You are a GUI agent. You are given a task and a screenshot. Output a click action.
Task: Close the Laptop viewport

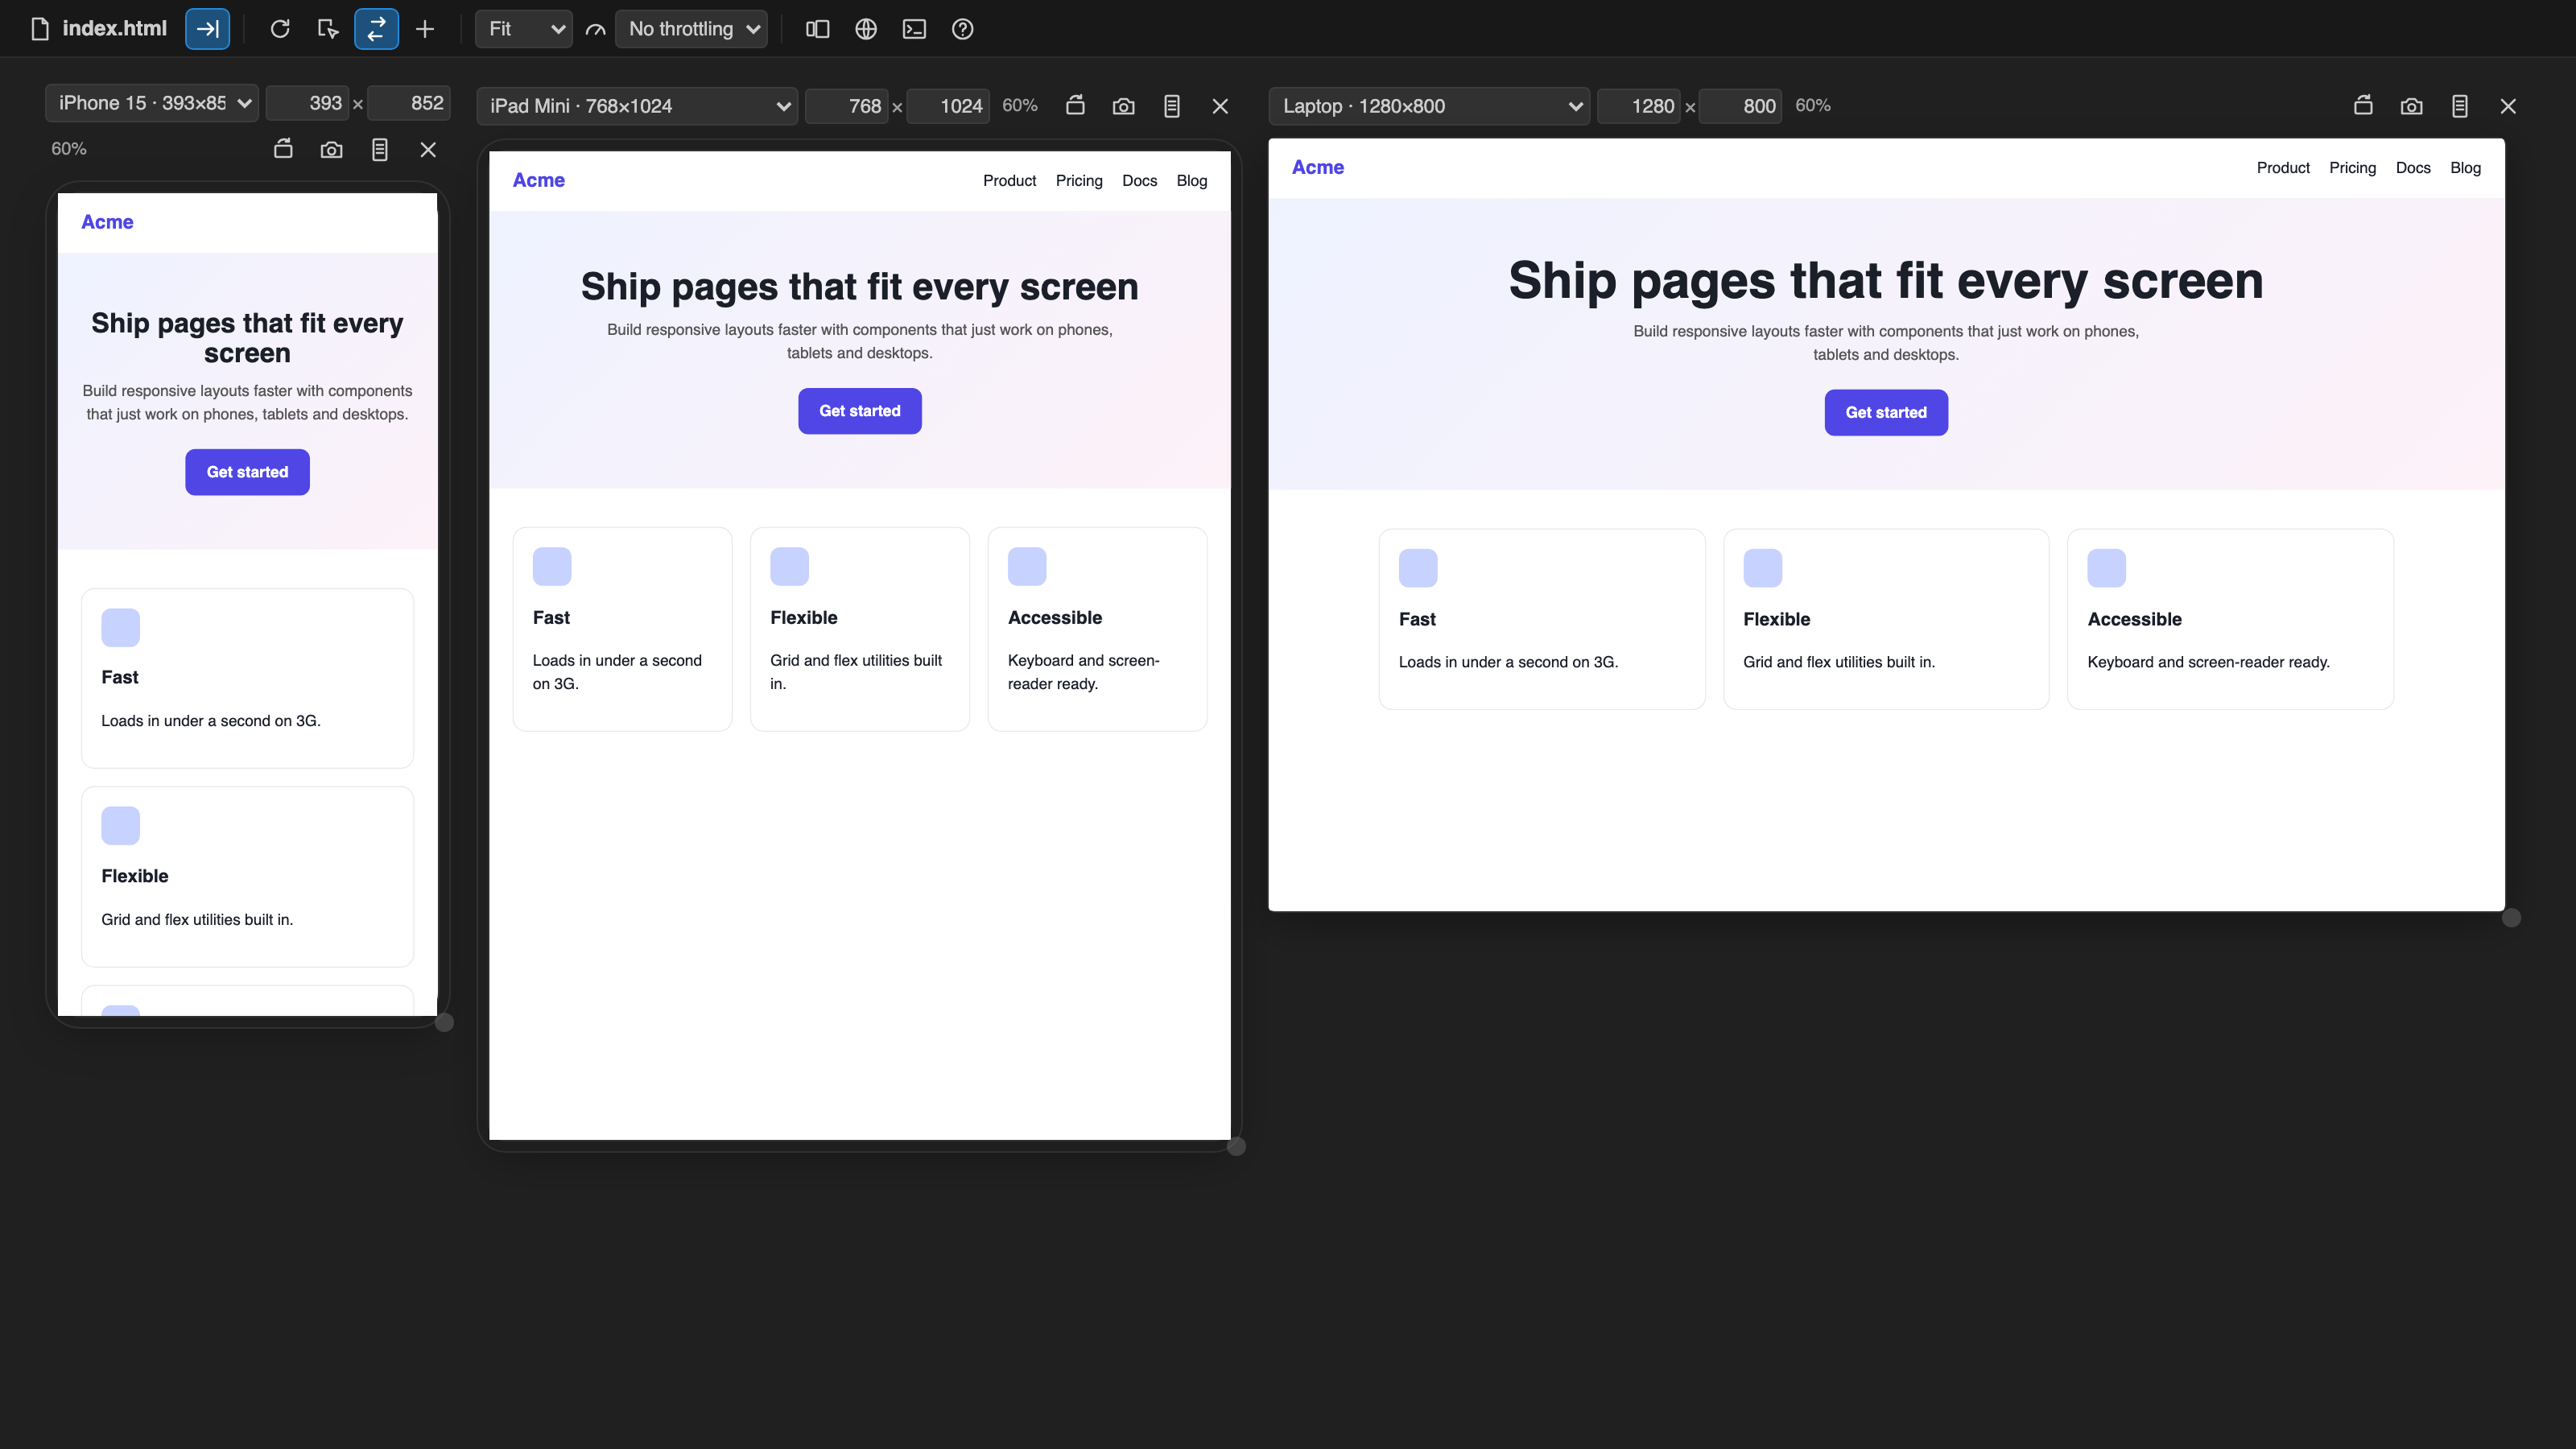(2508, 106)
